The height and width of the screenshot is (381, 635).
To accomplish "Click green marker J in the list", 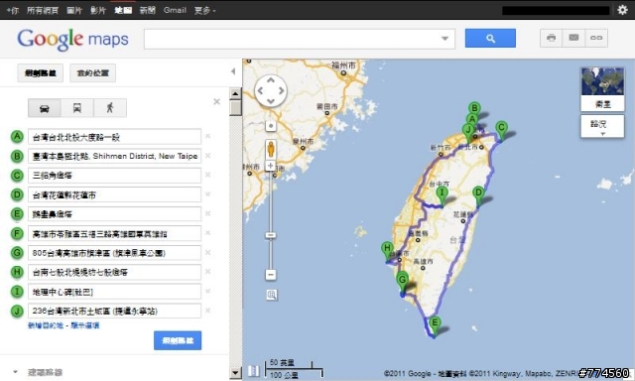I will click(17, 311).
